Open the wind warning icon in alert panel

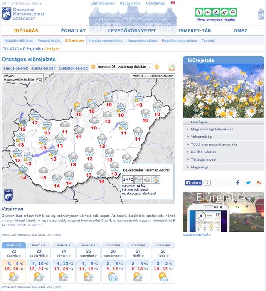coord(208,12)
